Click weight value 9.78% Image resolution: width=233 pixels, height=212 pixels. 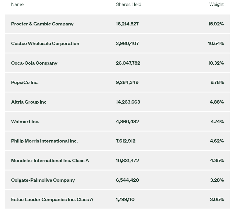pyautogui.click(x=217, y=82)
